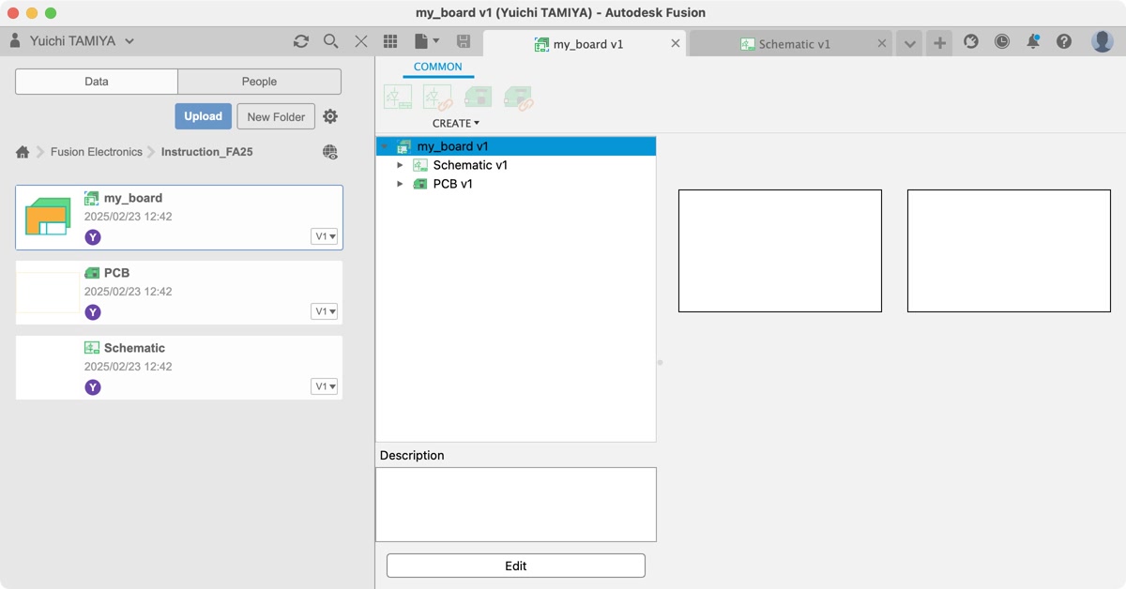Viewport: 1126px width, 589px height.
Task: Select the my_board file thumbnail
Action: (x=48, y=217)
